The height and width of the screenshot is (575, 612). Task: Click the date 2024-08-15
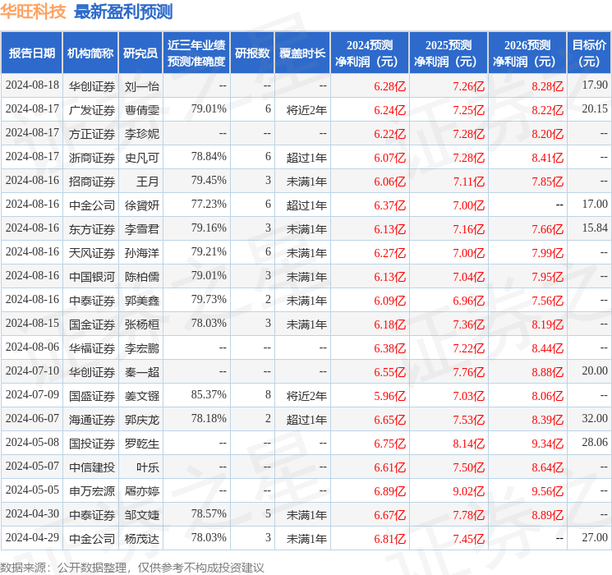pyautogui.click(x=32, y=323)
